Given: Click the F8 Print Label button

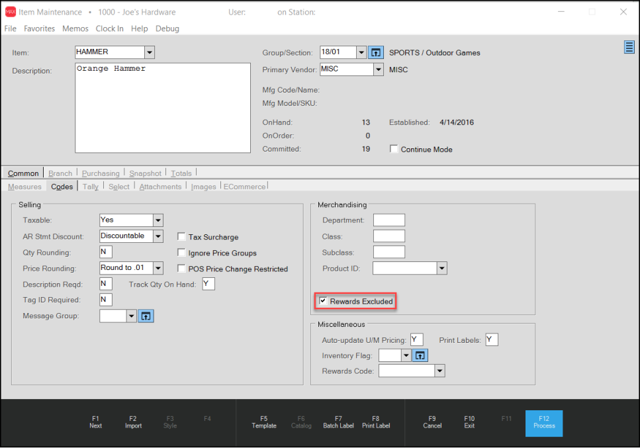Looking at the screenshot, I should 376,422.
